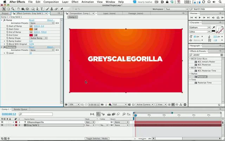Open the Layer menu
225x141 pixels.
tap(65, 2)
